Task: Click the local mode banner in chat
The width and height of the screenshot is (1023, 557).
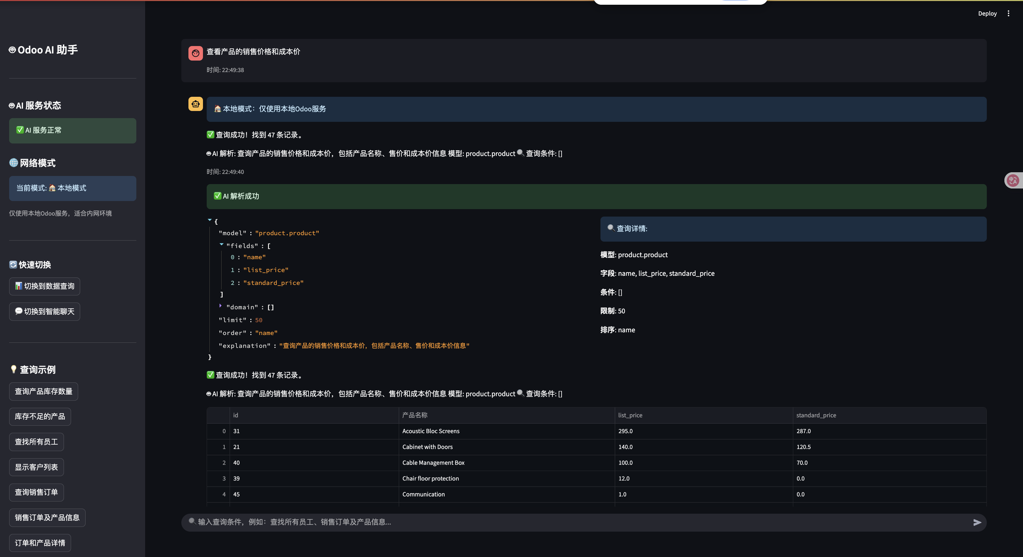Action: click(596, 109)
